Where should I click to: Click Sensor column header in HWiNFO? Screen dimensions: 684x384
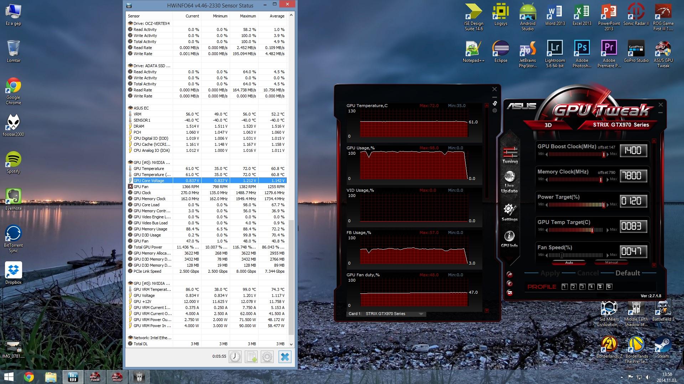150,16
